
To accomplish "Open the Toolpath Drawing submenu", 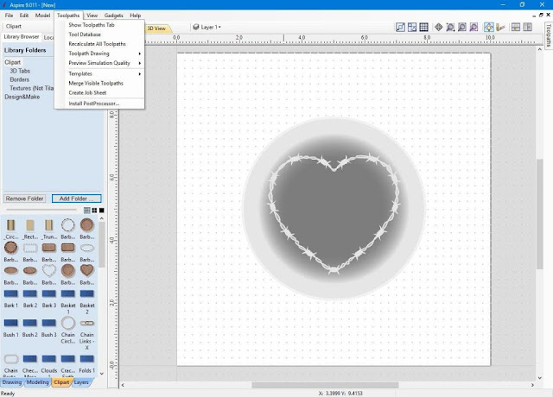I will 99,54.
